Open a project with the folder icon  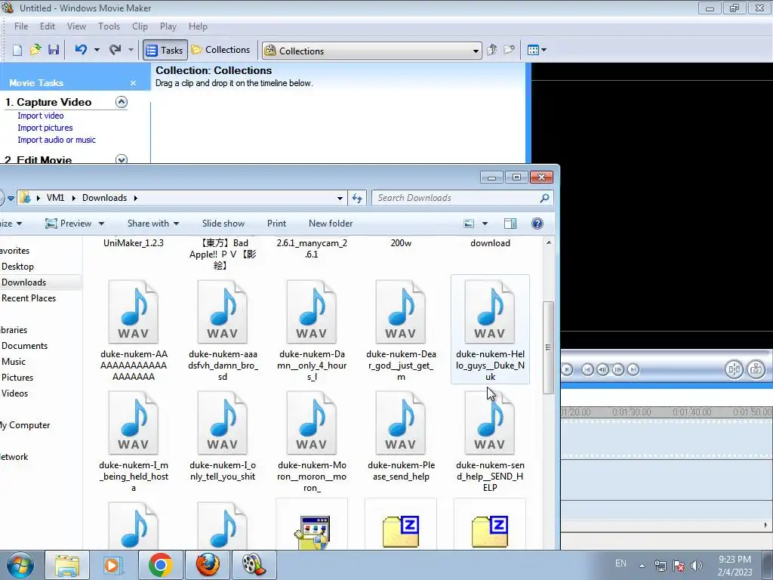[35, 50]
